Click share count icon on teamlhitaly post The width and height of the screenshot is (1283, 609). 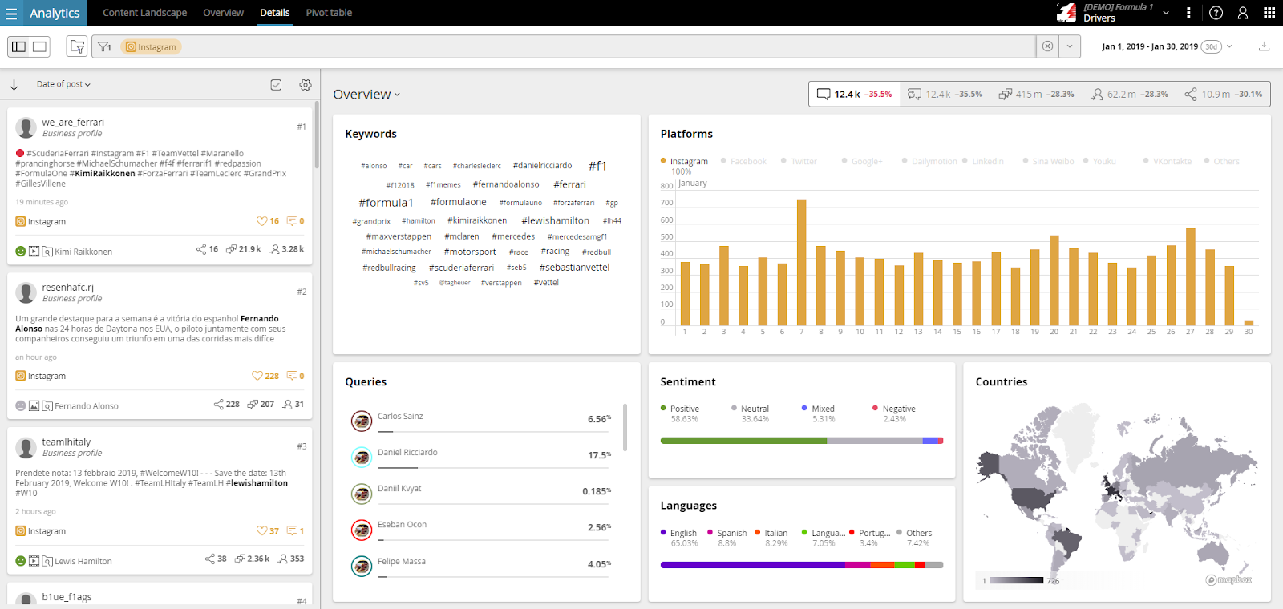coord(210,559)
